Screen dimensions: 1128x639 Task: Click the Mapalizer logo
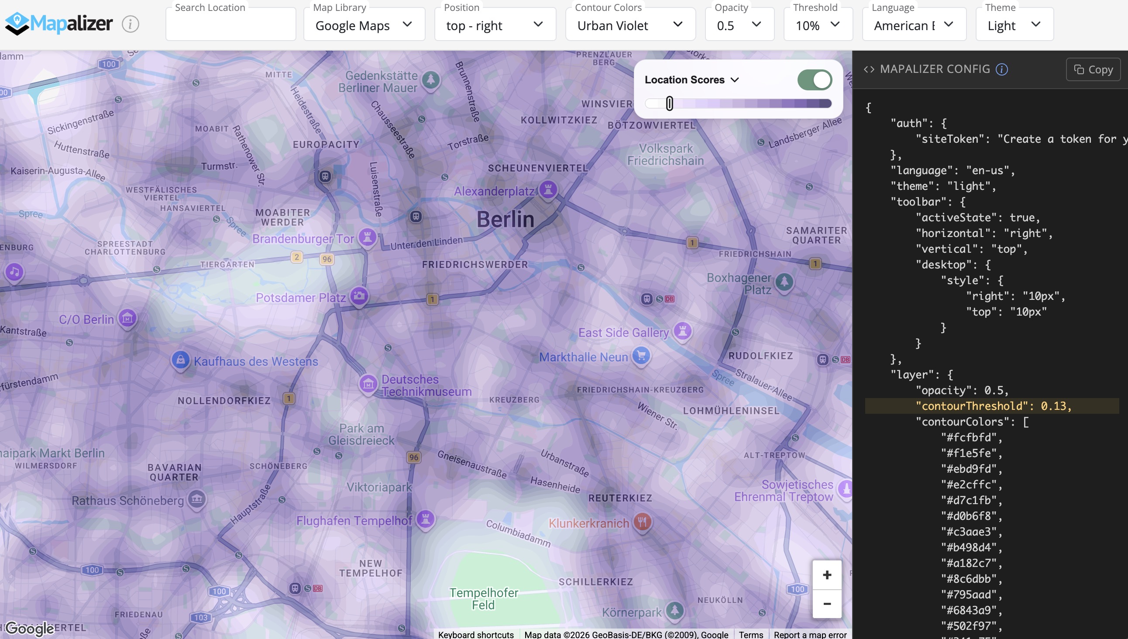(59, 24)
